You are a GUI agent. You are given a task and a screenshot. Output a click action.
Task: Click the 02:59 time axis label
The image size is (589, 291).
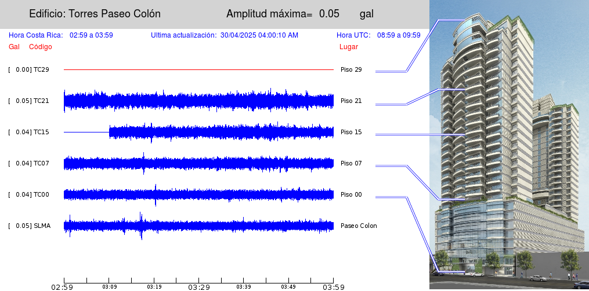tap(62, 288)
